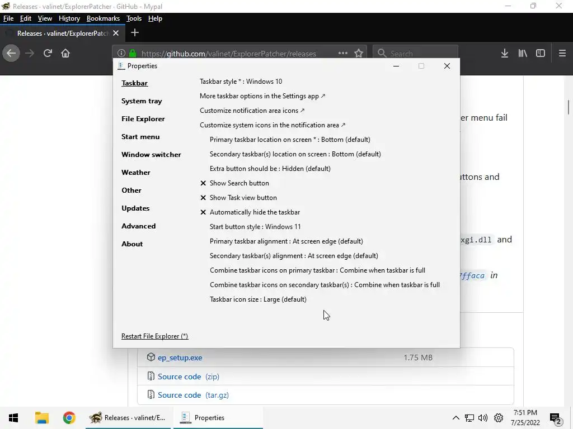Change Taskbar style Windows 10 setting

tap(241, 82)
